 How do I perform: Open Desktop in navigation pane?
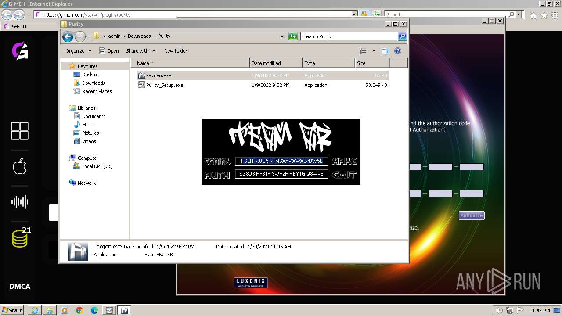pyautogui.click(x=90, y=75)
